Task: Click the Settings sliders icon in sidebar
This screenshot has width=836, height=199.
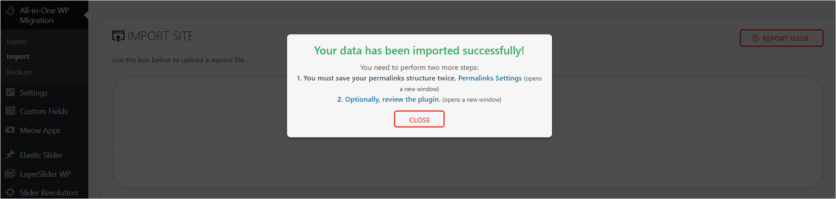Action: (x=10, y=92)
